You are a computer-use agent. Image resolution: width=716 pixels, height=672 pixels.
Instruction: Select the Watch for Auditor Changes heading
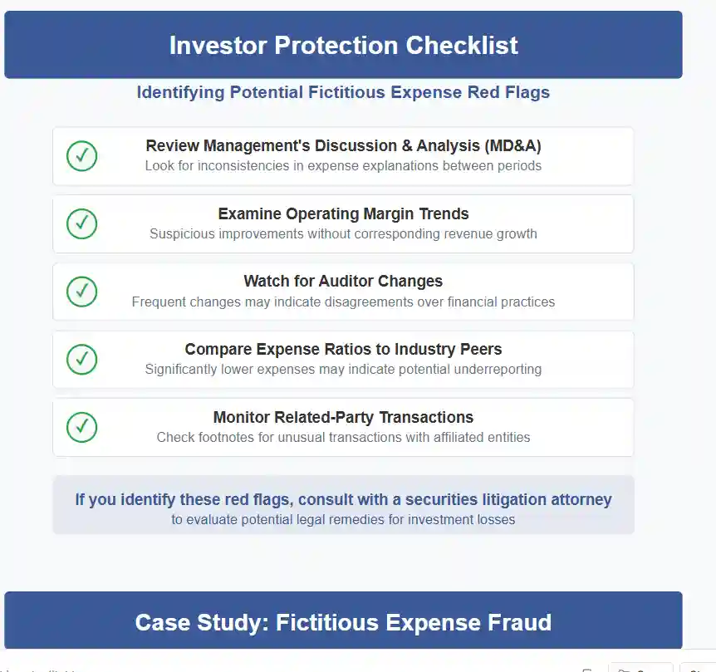343,282
